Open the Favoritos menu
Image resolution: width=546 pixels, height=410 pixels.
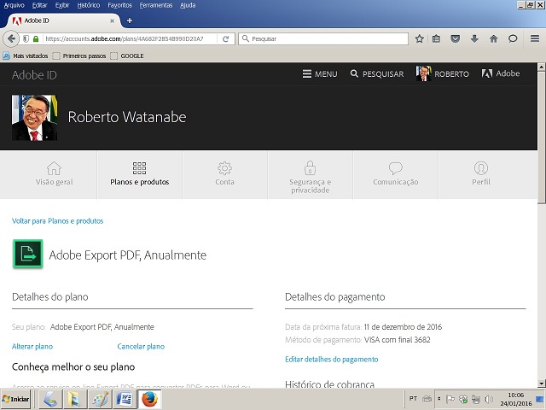(119, 5)
